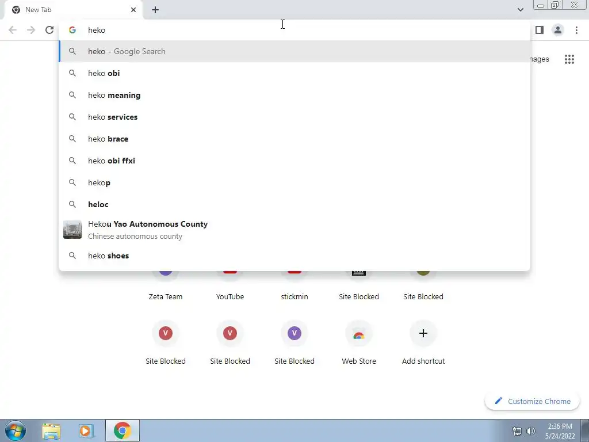Expand the tab search chevron
The width and height of the screenshot is (589, 442).
click(520, 10)
